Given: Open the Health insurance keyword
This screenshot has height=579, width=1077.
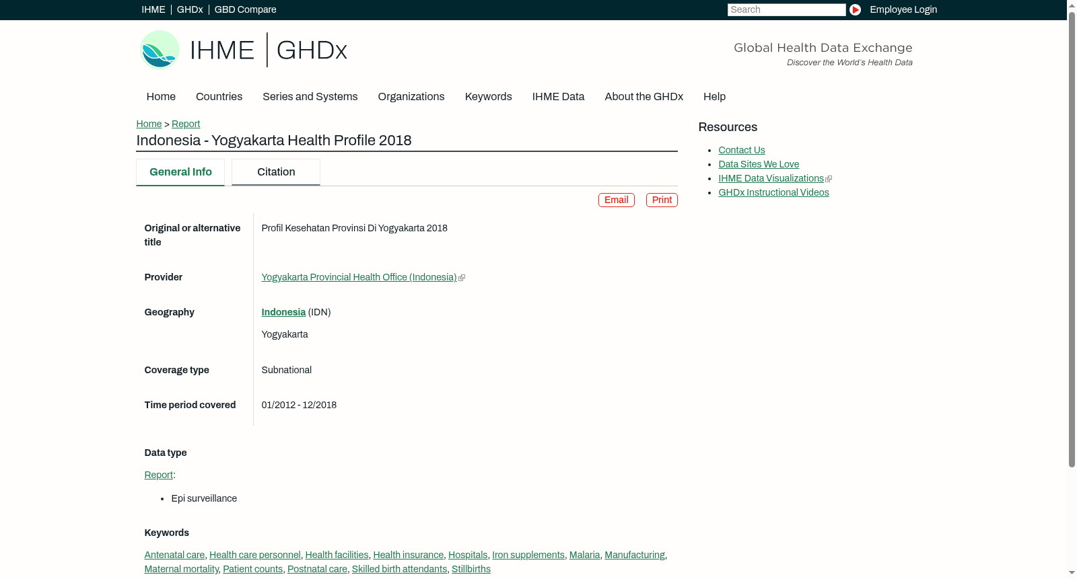Looking at the screenshot, I should [x=408, y=555].
